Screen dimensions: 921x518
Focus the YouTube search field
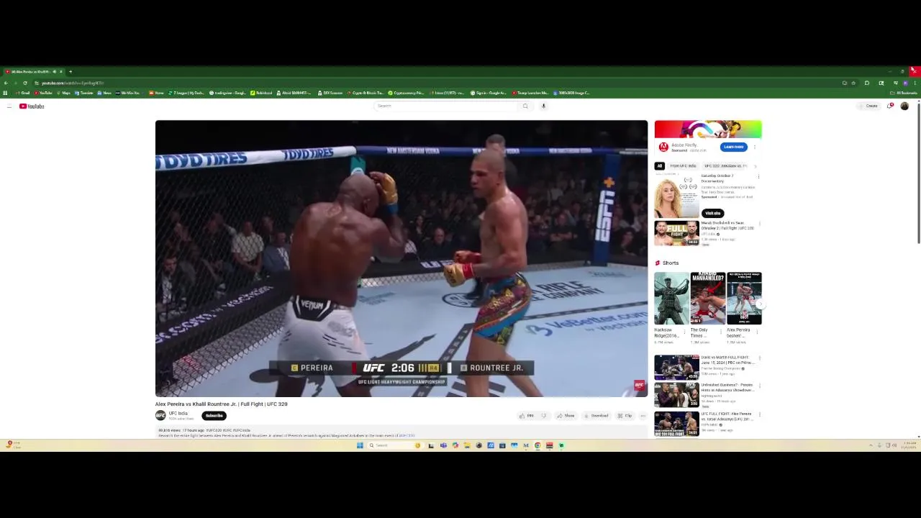click(446, 106)
